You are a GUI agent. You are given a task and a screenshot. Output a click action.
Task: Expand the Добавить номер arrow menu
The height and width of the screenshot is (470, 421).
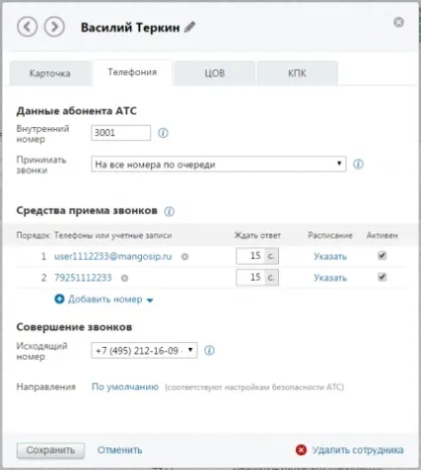coord(150,300)
